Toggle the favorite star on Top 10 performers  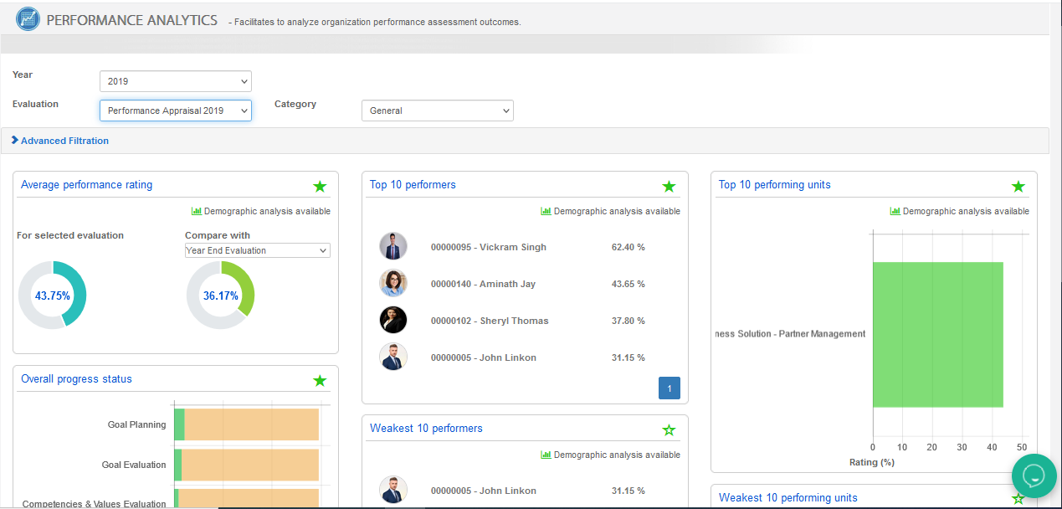coord(669,186)
